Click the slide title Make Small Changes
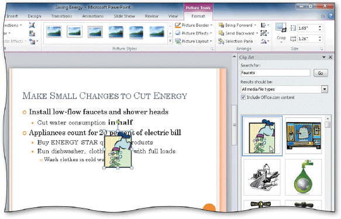The height and width of the screenshot is (219, 341). 105,96
